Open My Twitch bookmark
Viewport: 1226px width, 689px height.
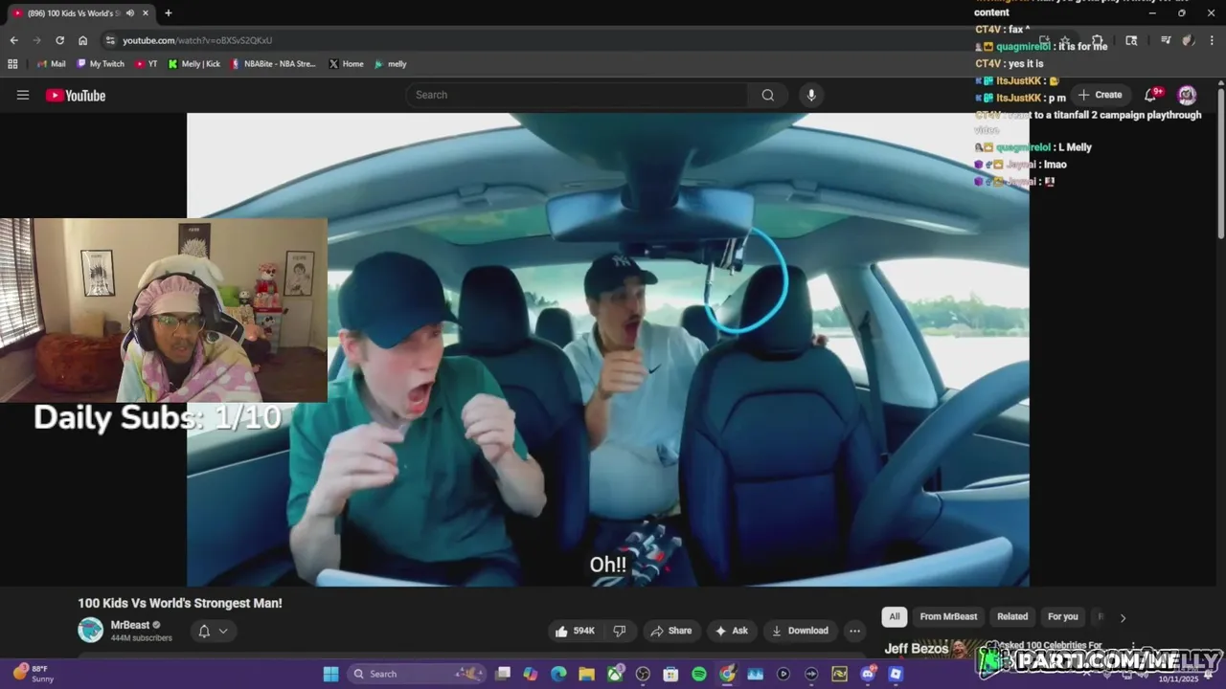point(101,64)
